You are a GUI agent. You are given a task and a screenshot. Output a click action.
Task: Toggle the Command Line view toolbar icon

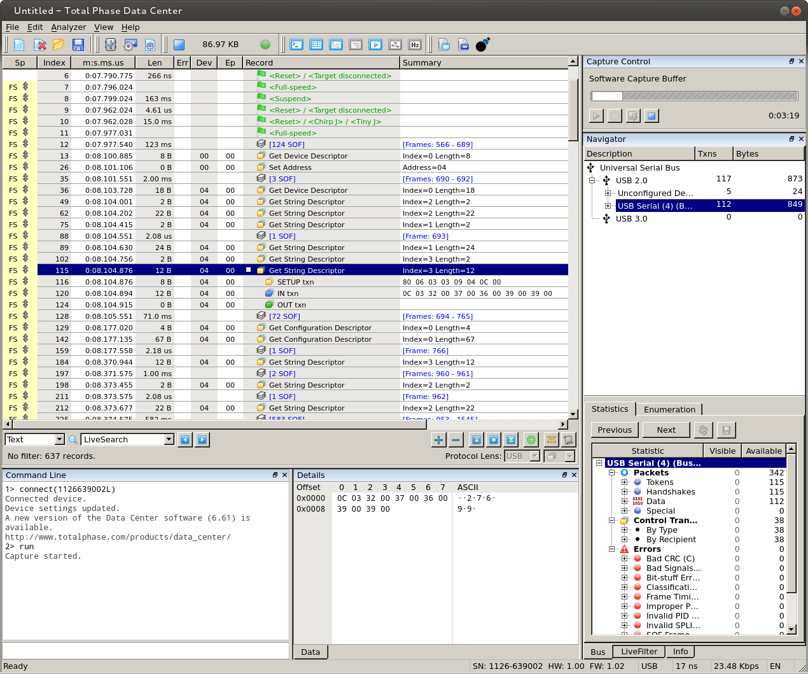click(x=296, y=45)
